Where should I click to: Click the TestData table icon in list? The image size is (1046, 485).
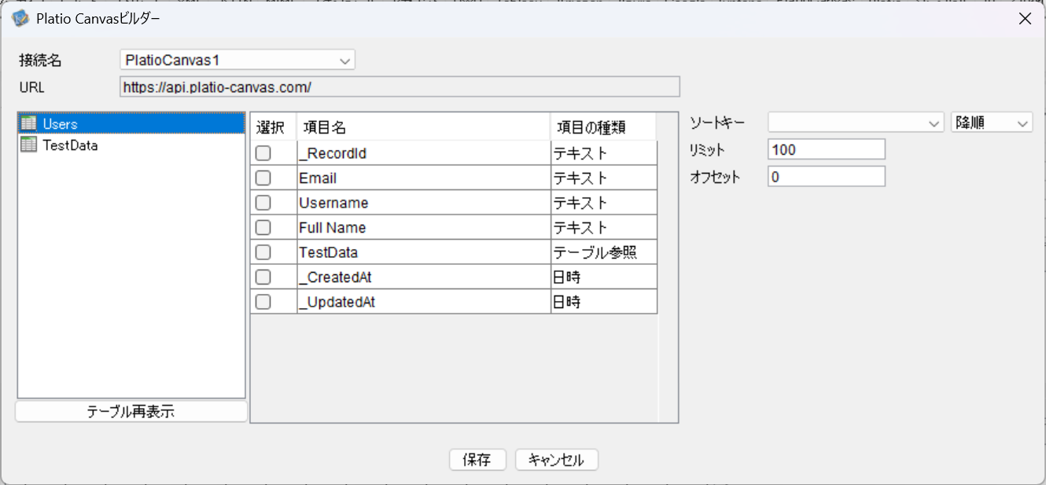pos(29,145)
